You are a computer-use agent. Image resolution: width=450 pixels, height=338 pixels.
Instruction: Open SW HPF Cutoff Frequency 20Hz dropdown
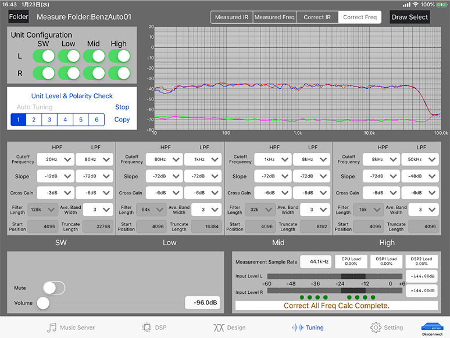pos(55,160)
